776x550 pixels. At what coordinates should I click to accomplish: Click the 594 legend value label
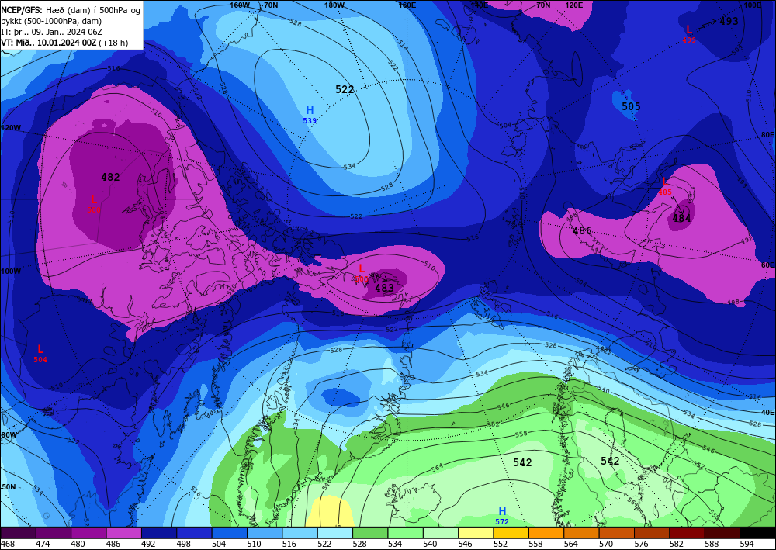click(x=747, y=544)
